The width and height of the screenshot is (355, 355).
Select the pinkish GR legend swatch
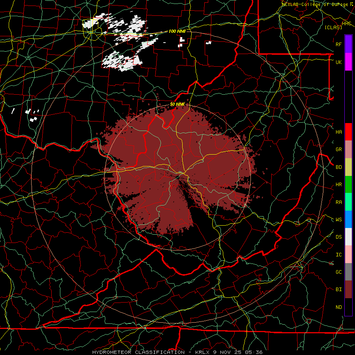click(x=348, y=149)
